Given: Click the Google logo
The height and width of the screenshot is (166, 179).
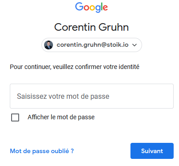Looking at the screenshot, I should point(91,8).
